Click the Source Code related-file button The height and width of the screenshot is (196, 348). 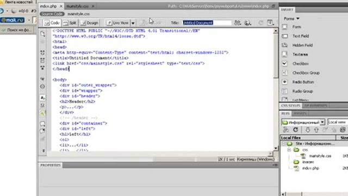52,14
